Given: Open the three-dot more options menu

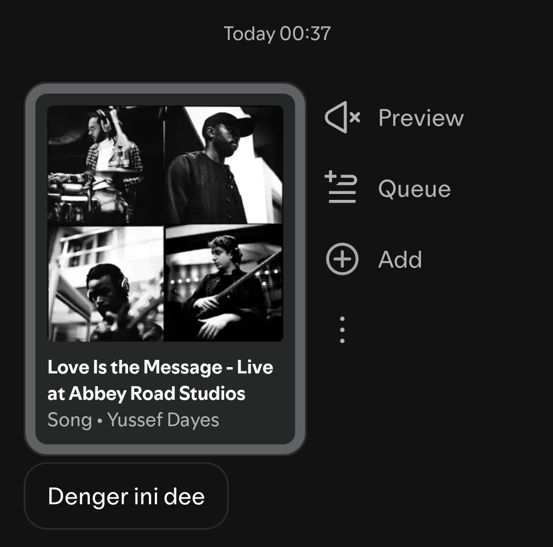Looking at the screenshot, I should click(342, 330).
